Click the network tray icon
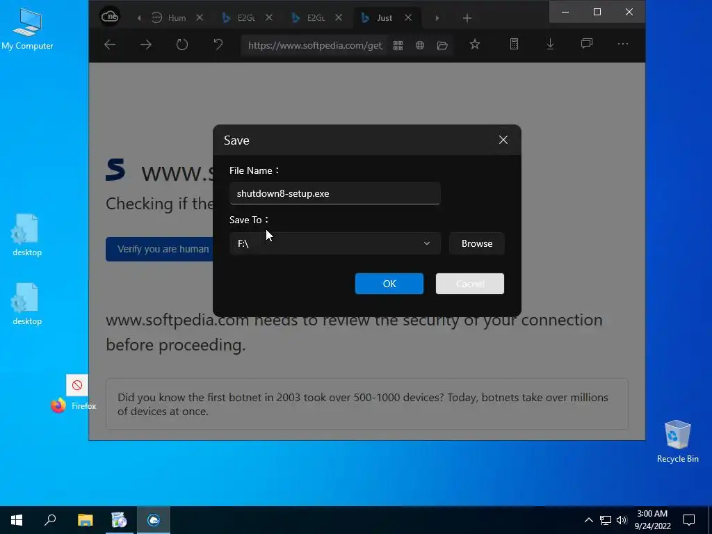 (x=606, y=520)
